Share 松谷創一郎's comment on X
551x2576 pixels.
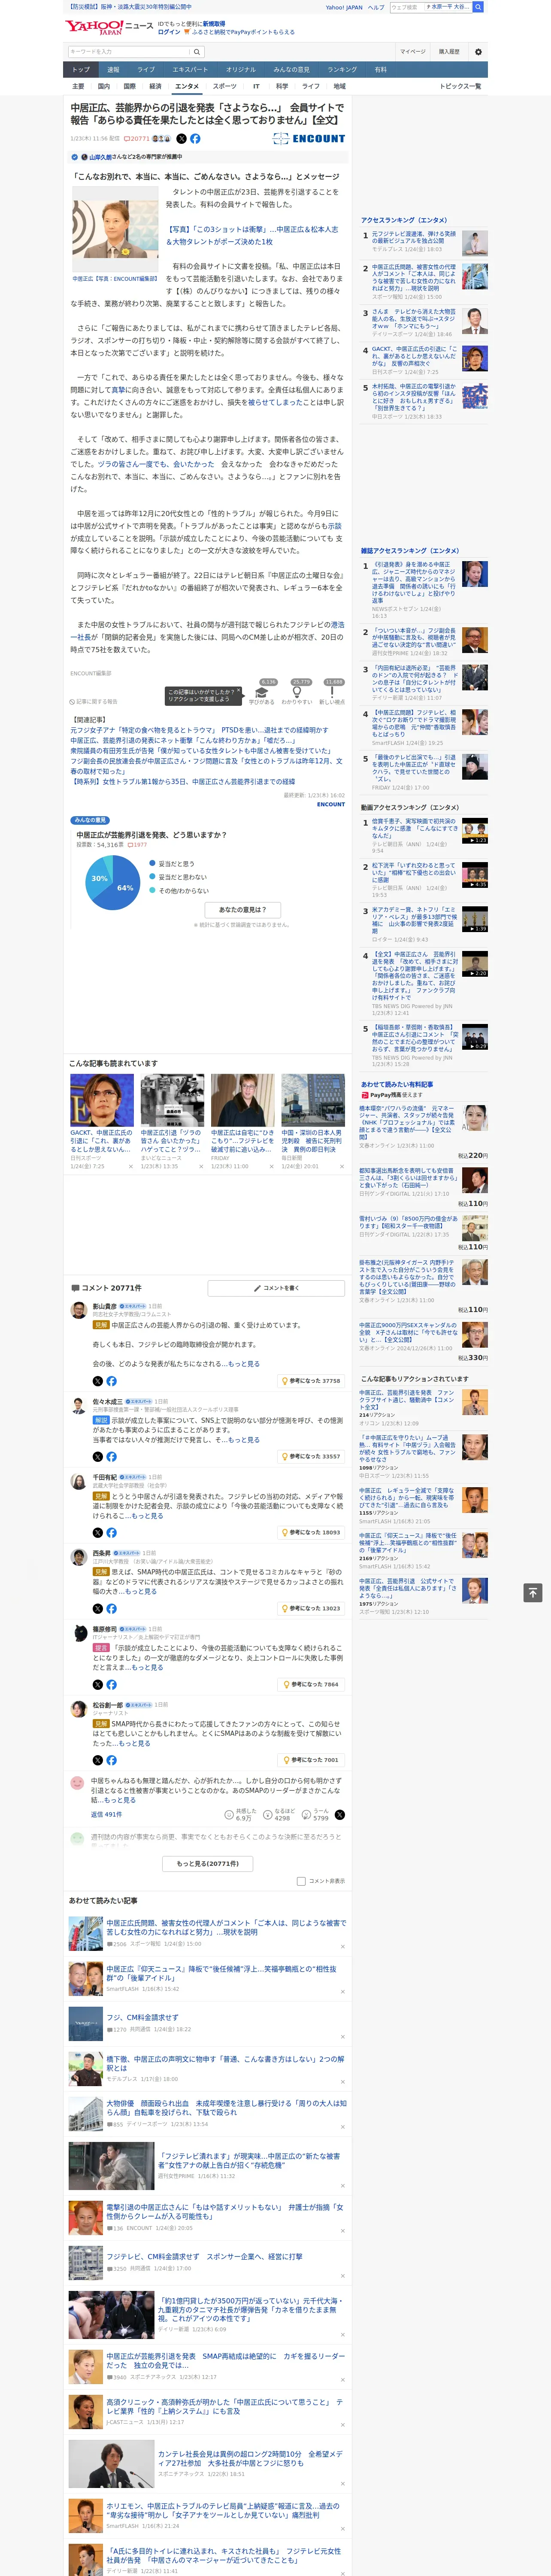[98, 1760]
